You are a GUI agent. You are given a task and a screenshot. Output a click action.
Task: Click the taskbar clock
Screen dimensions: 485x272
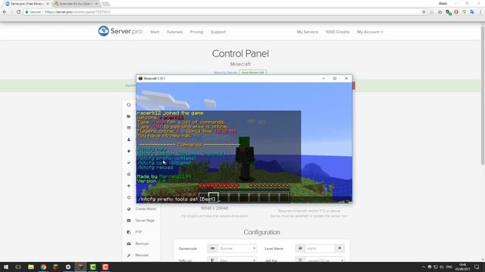tap(463, 267)
